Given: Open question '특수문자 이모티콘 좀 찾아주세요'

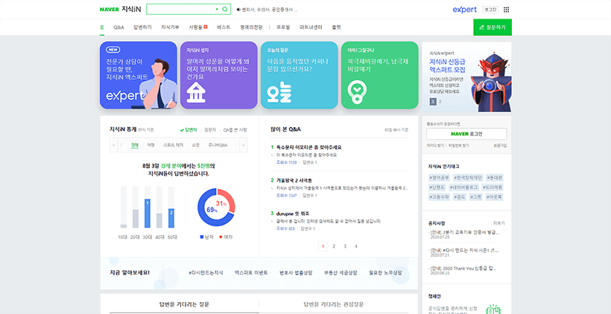Looking at the screenshot, I should tap(308, 147).
